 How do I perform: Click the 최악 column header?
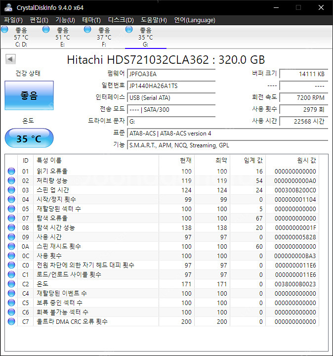[212, 161]
